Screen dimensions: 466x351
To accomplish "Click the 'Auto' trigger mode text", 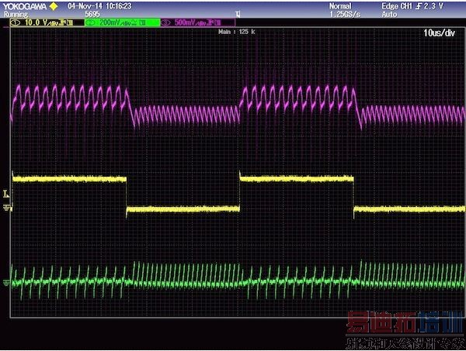I will point(389,14).
